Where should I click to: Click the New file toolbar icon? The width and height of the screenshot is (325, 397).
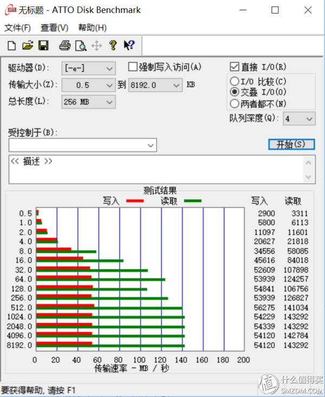pos(11,46)
